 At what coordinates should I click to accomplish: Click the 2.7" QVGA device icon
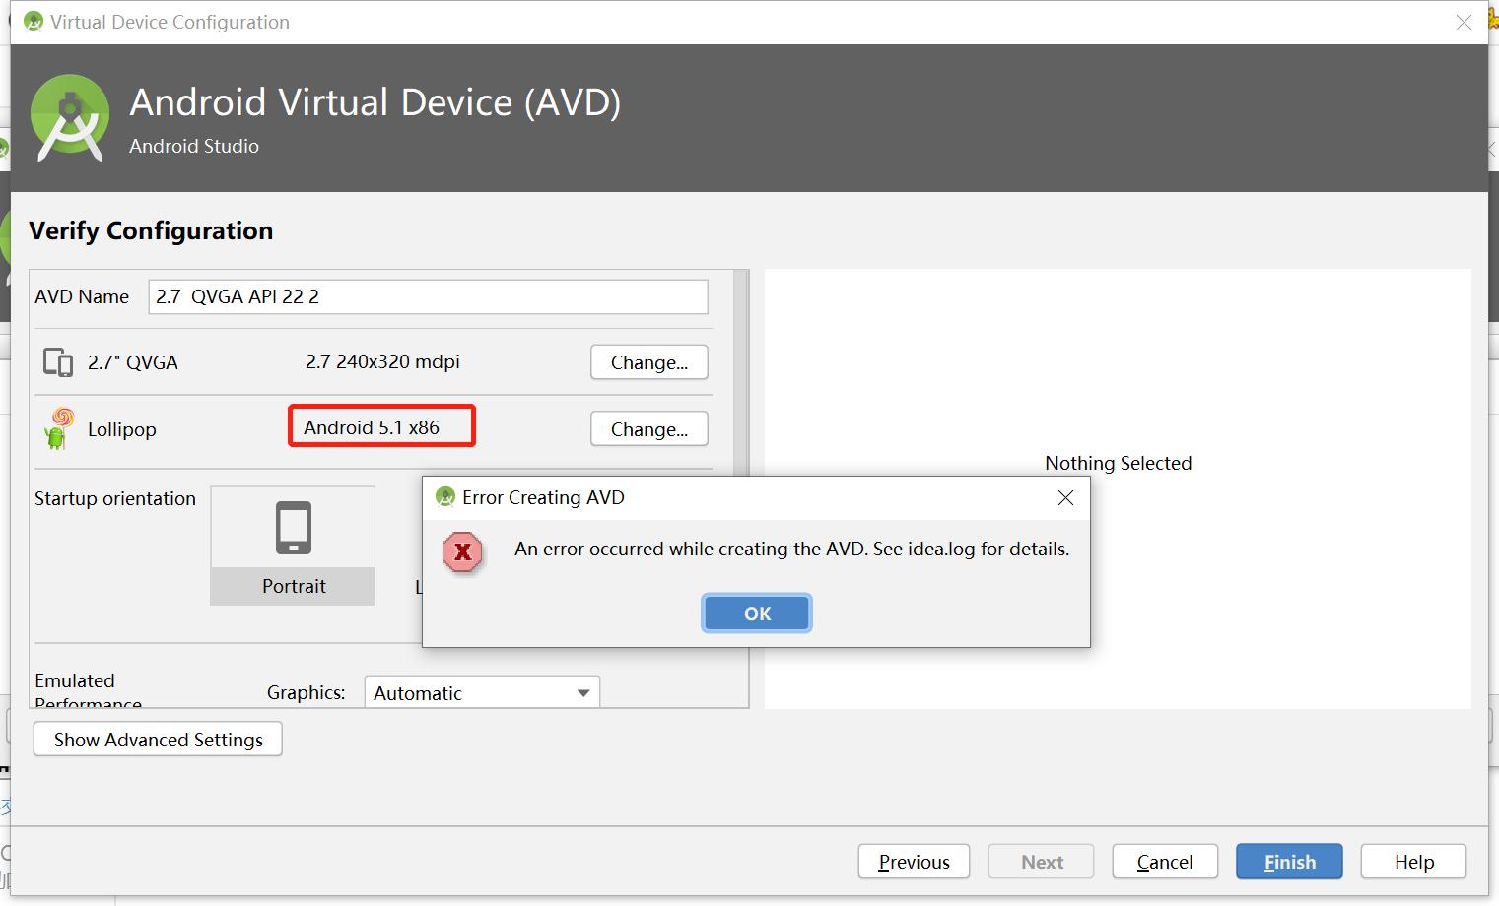[x=58, y=362]
